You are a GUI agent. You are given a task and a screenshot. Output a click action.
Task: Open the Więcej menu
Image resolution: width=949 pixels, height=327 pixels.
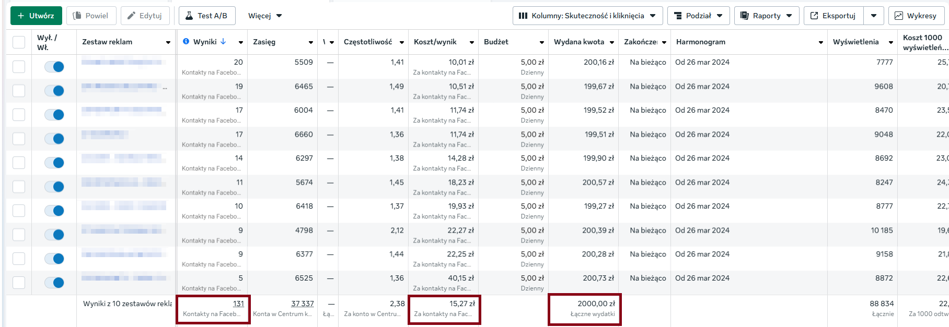(x=265, y=16)
